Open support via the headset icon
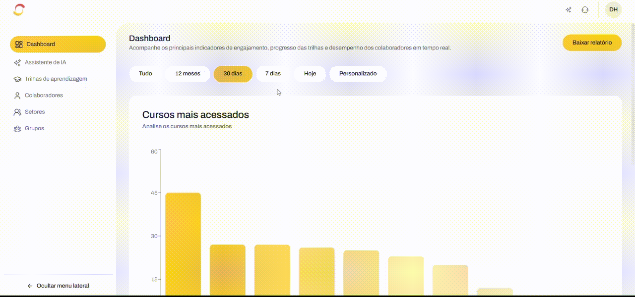The width and height of the screenshot is (635, 297). pos(585,10)
